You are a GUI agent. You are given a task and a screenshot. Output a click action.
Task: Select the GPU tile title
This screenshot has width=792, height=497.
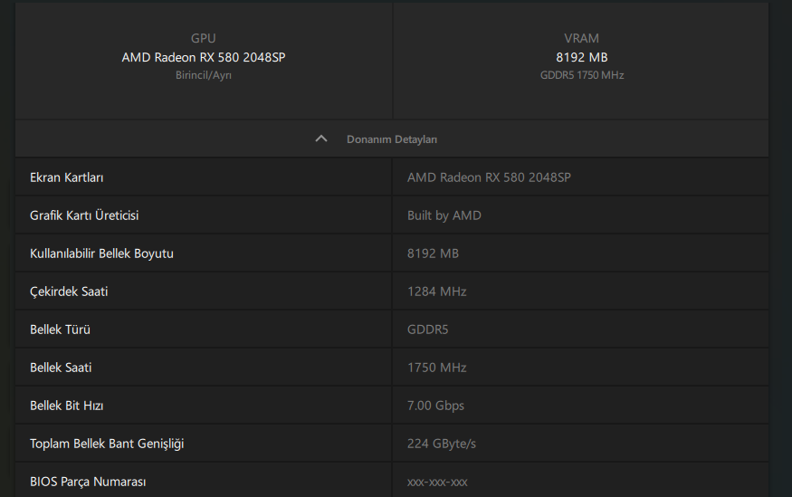(204, 39)
